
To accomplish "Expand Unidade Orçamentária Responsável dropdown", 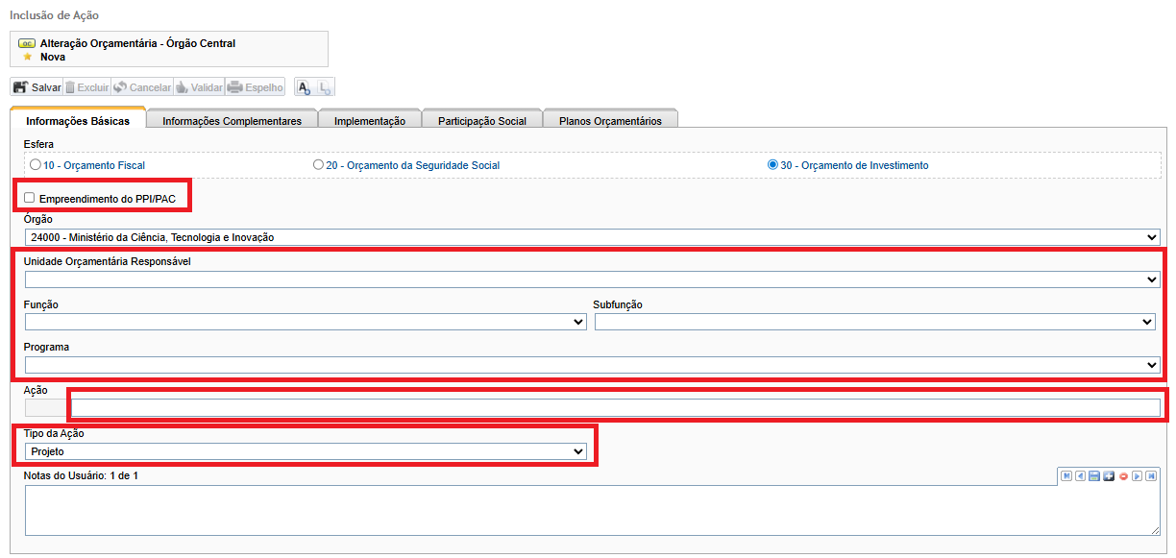I will click(592, 279).
